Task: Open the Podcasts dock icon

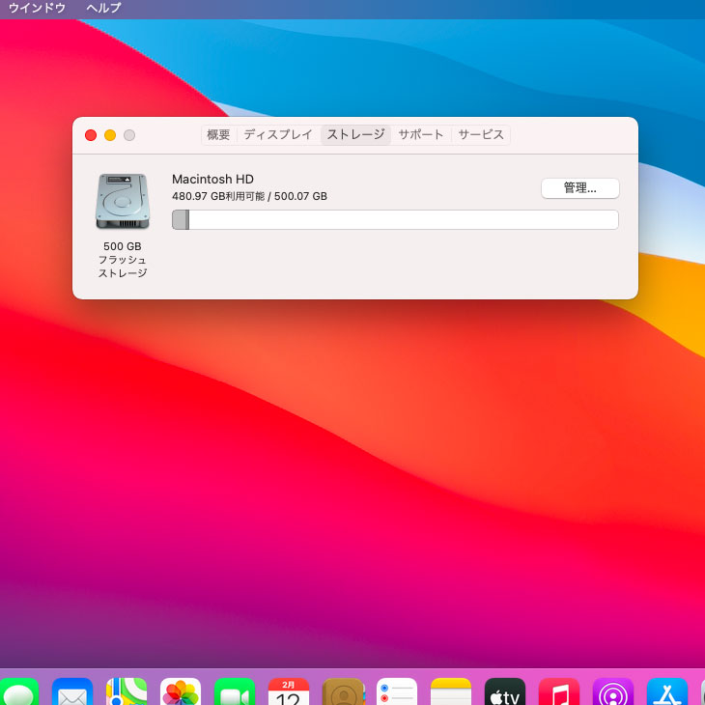Action: pyautogui.click(x=613, y=692)
